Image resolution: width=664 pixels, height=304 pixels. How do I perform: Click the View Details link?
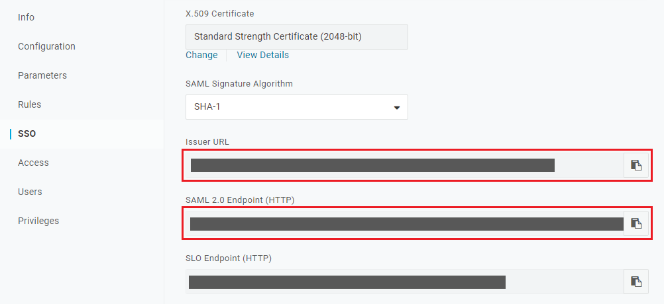click(263, 55)
